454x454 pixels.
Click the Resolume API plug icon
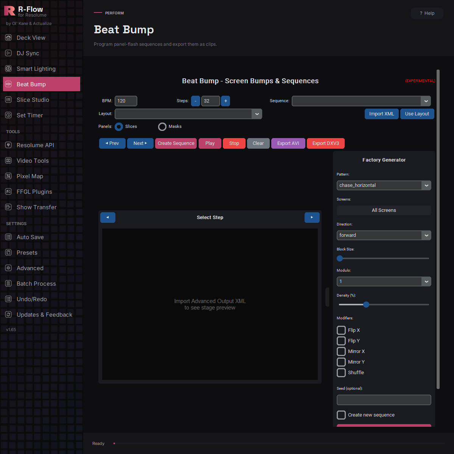pos(8,145)
